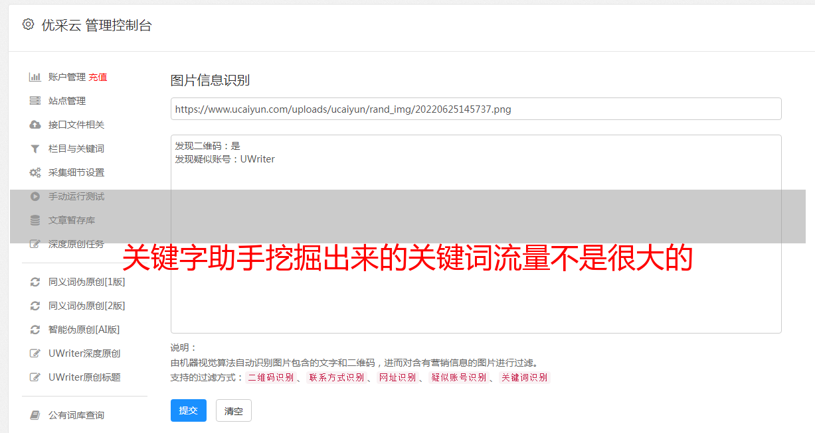The height and width of the screenshot is (433, 815).
Task: Click the 图片信息识别 heading
Action: [210, 80]
